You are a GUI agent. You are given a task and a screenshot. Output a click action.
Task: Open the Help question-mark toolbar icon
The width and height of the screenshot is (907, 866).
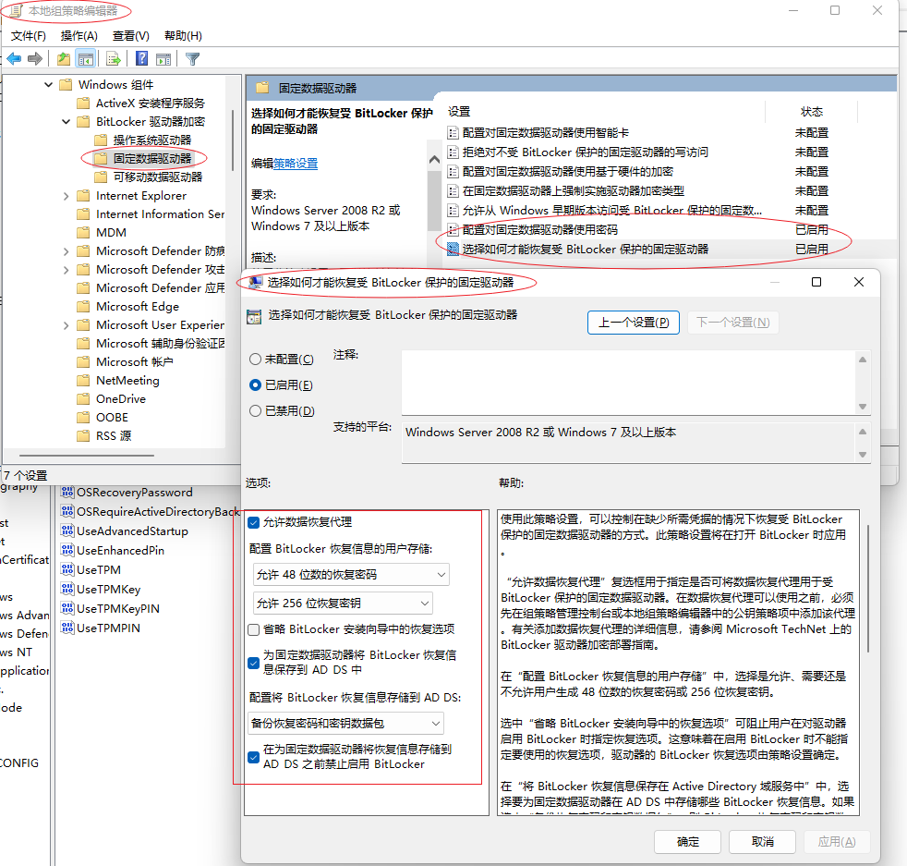point(141,58)
